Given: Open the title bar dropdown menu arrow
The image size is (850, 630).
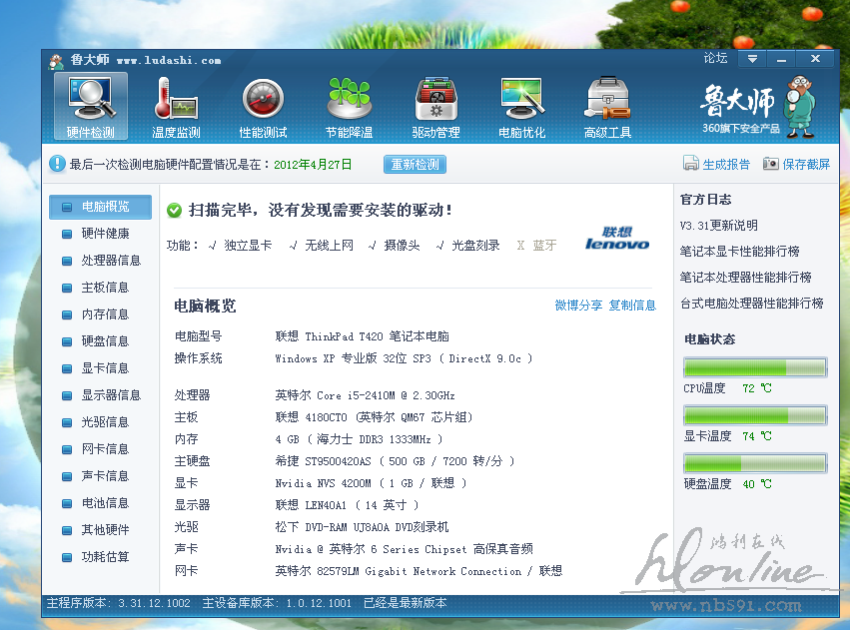Looking at the screenshot, I should tap(751, 60).
